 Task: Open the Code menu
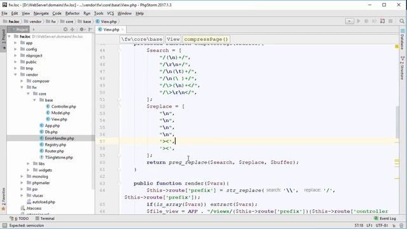pos(57,13)
